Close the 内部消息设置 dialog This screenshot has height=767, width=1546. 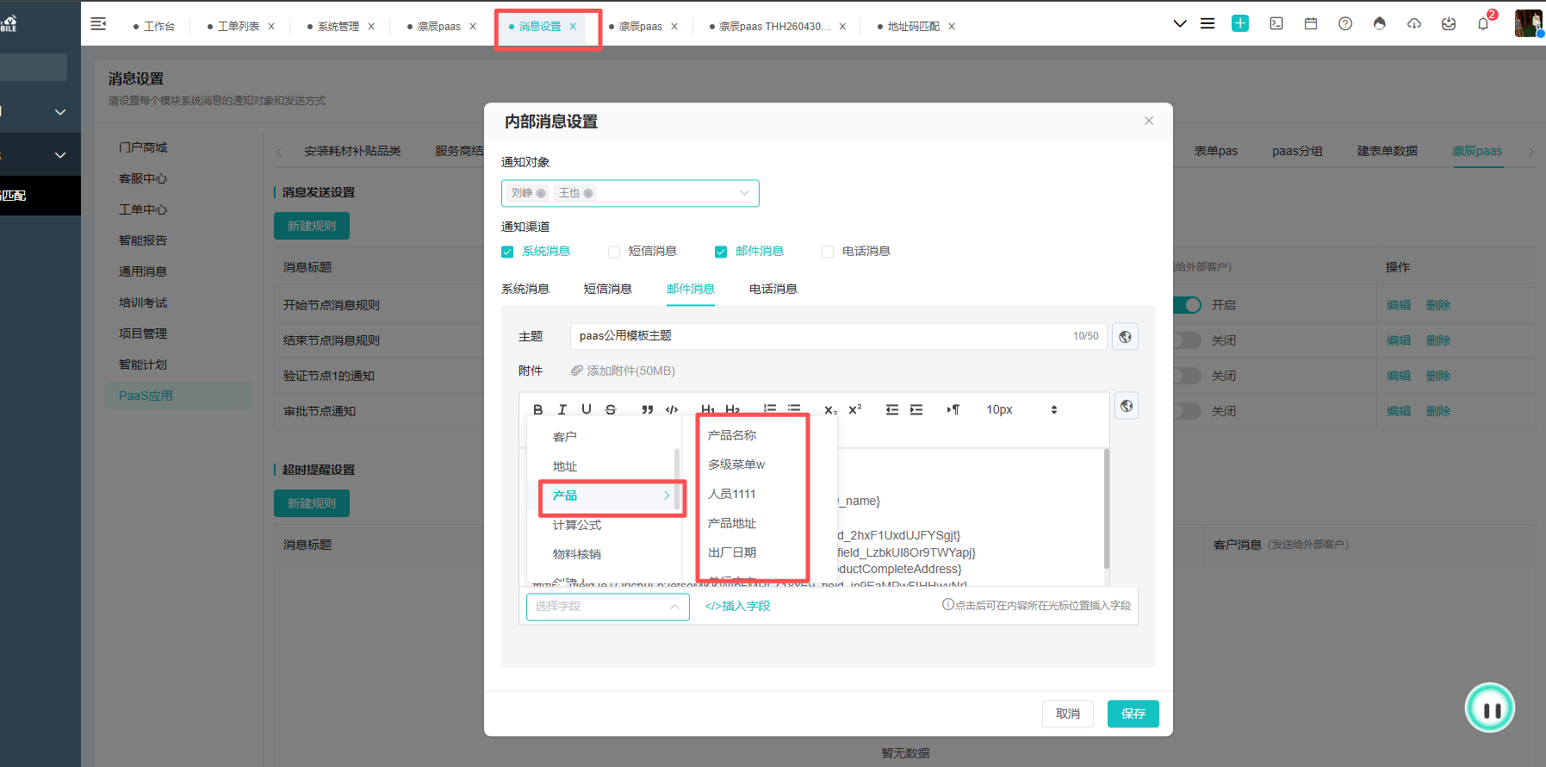pyautogui.click(x=1149, y=121)
